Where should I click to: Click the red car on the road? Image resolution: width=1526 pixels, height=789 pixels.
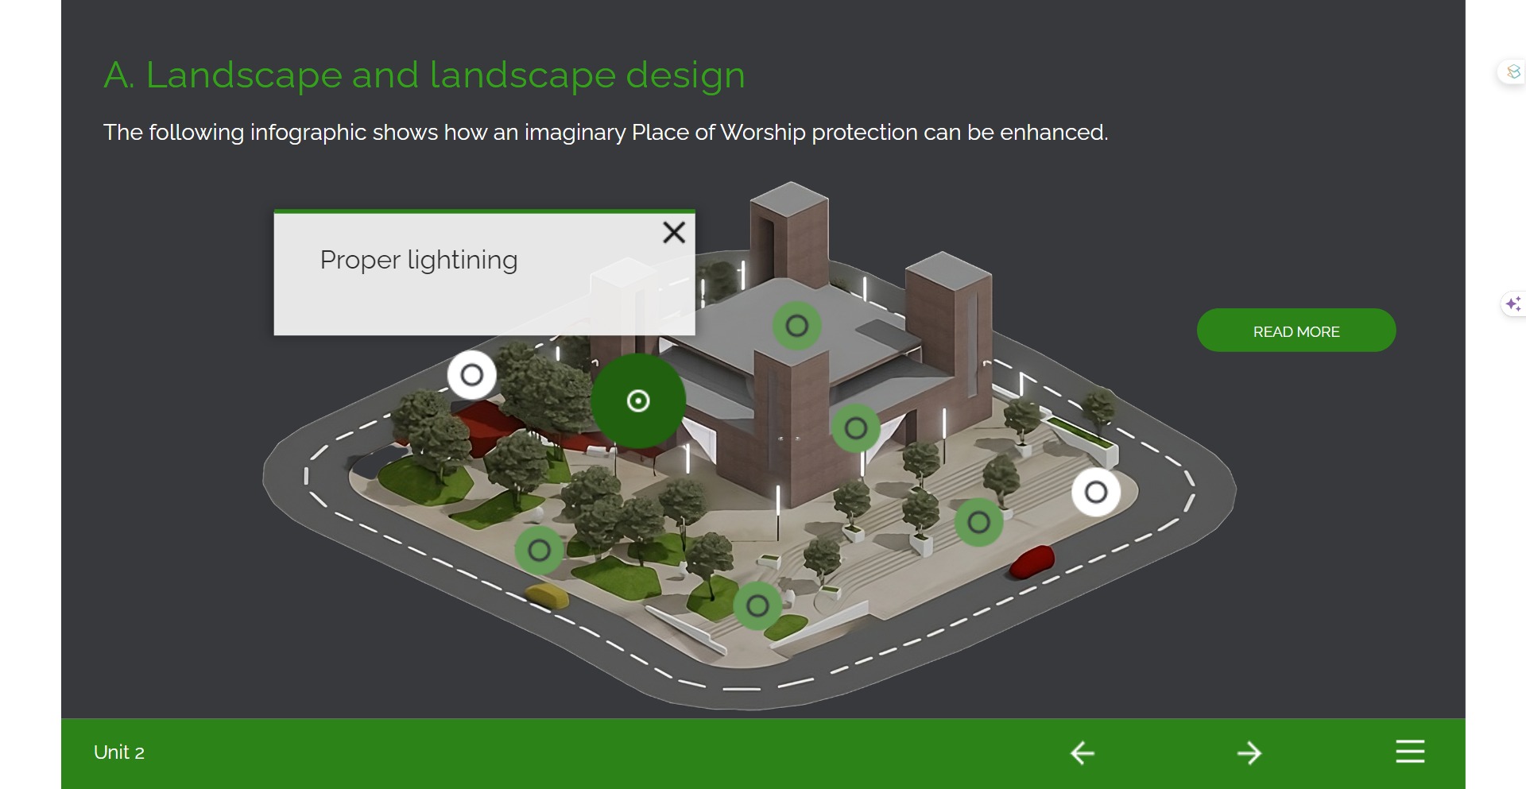tap(1032, 561)
